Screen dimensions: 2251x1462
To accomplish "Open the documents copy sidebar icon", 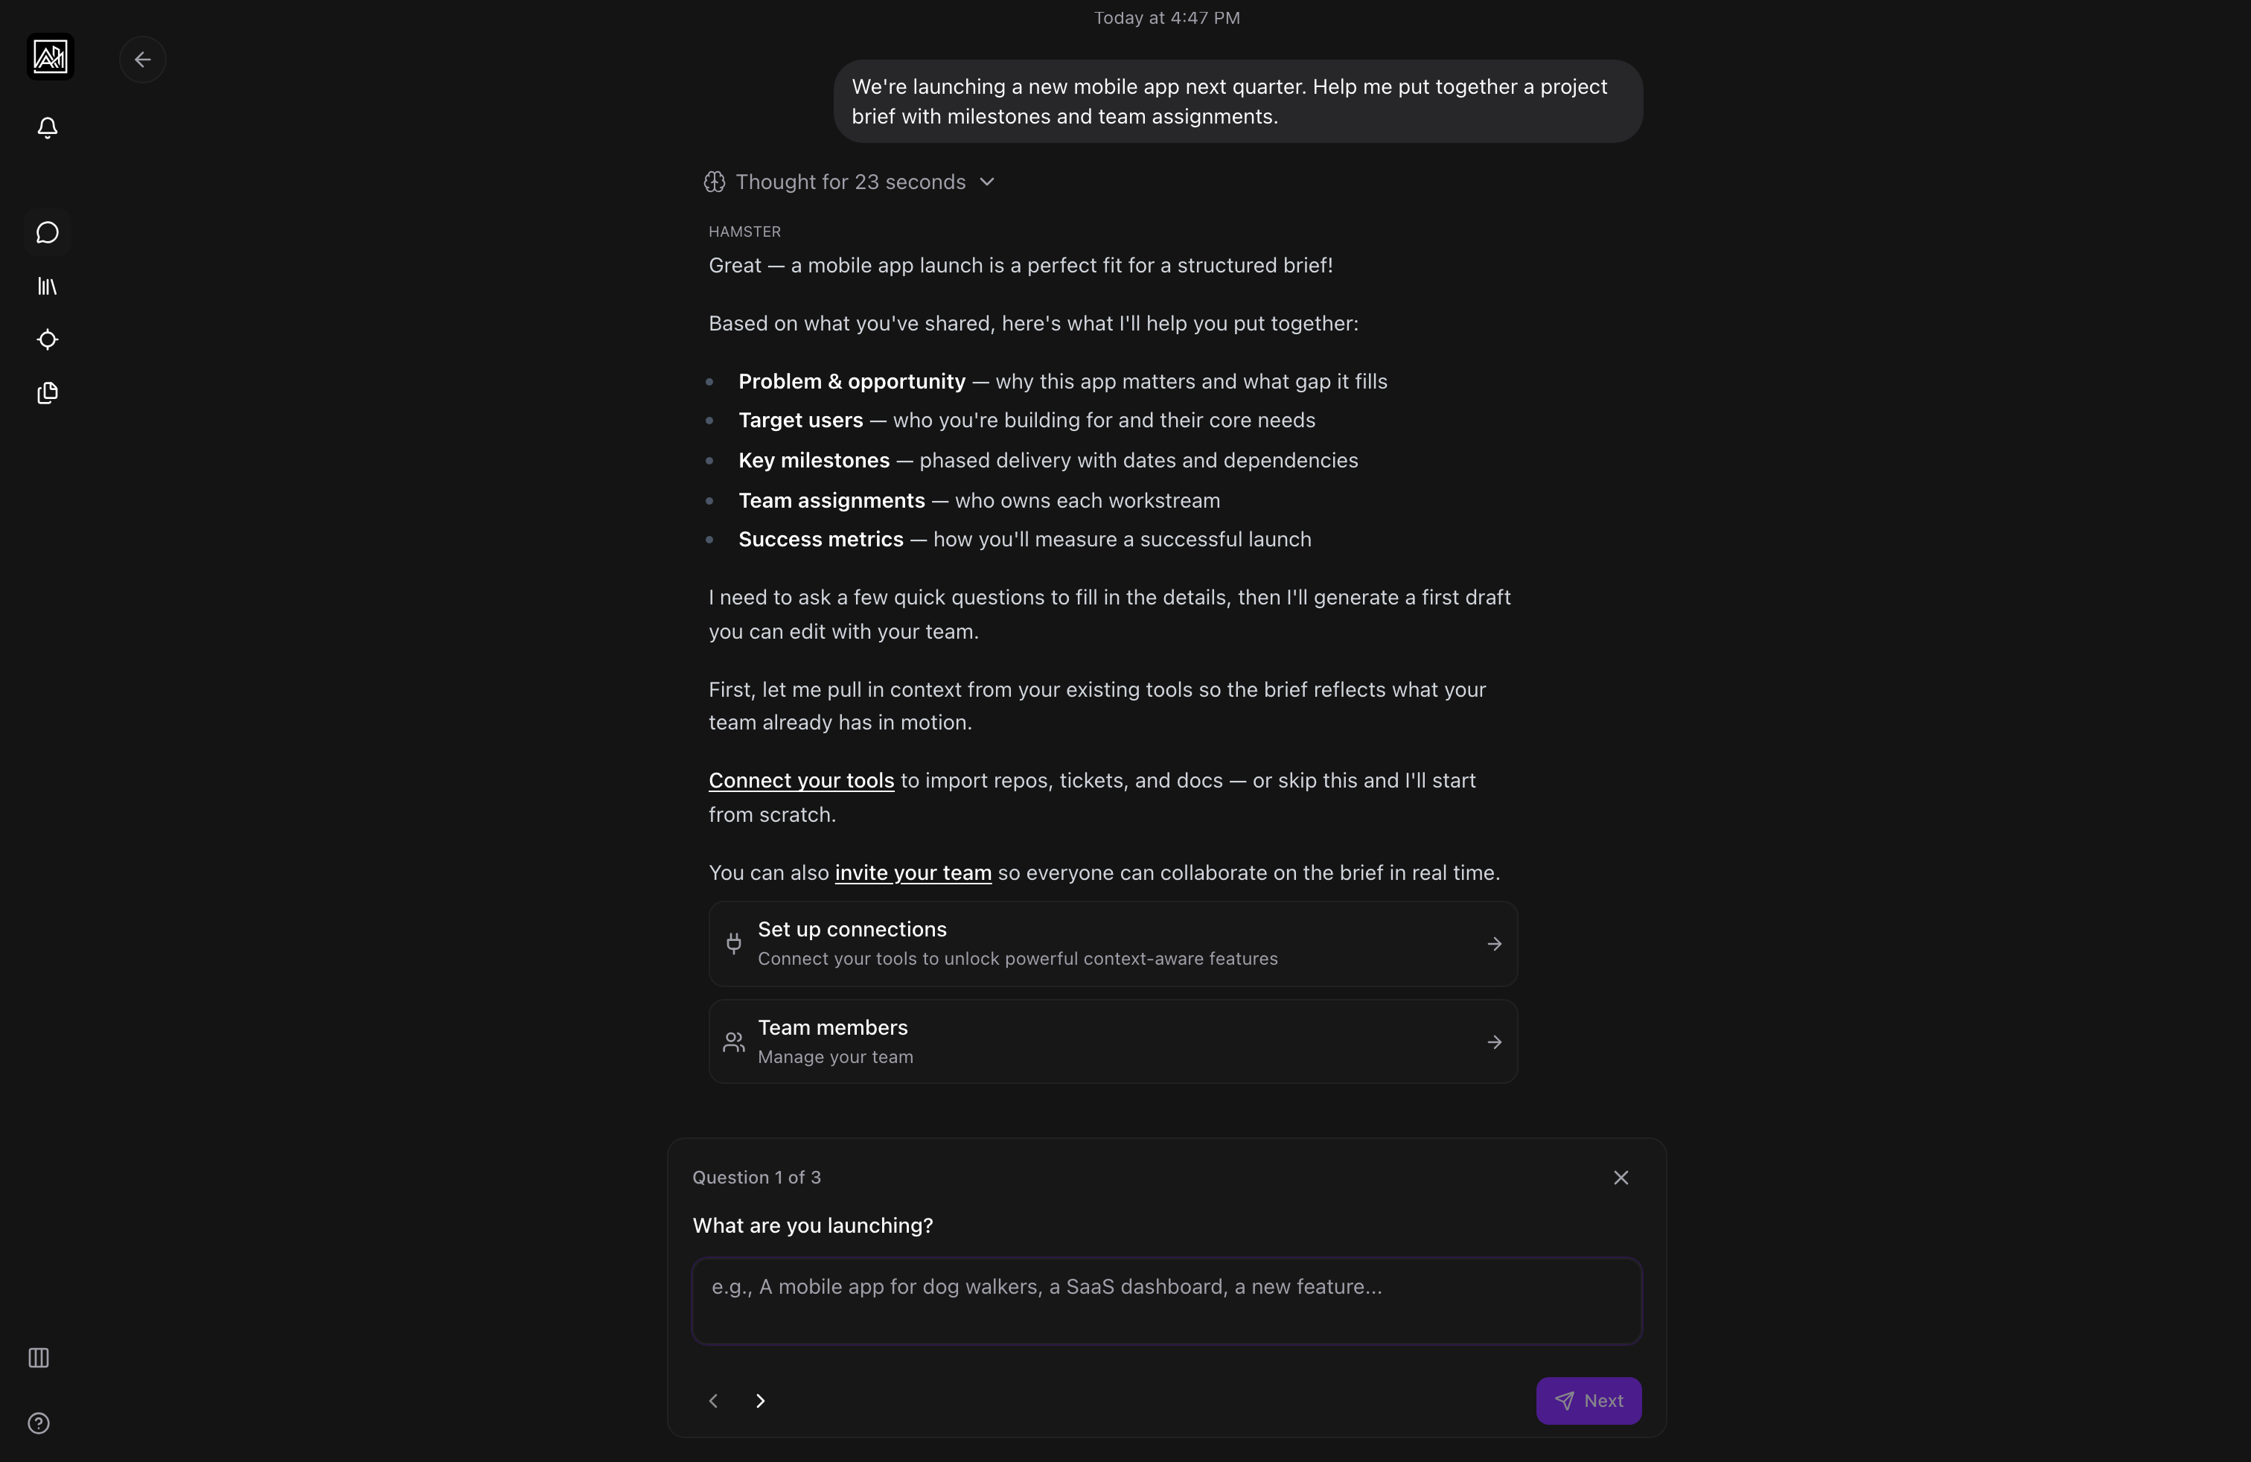I will [48, 393].
